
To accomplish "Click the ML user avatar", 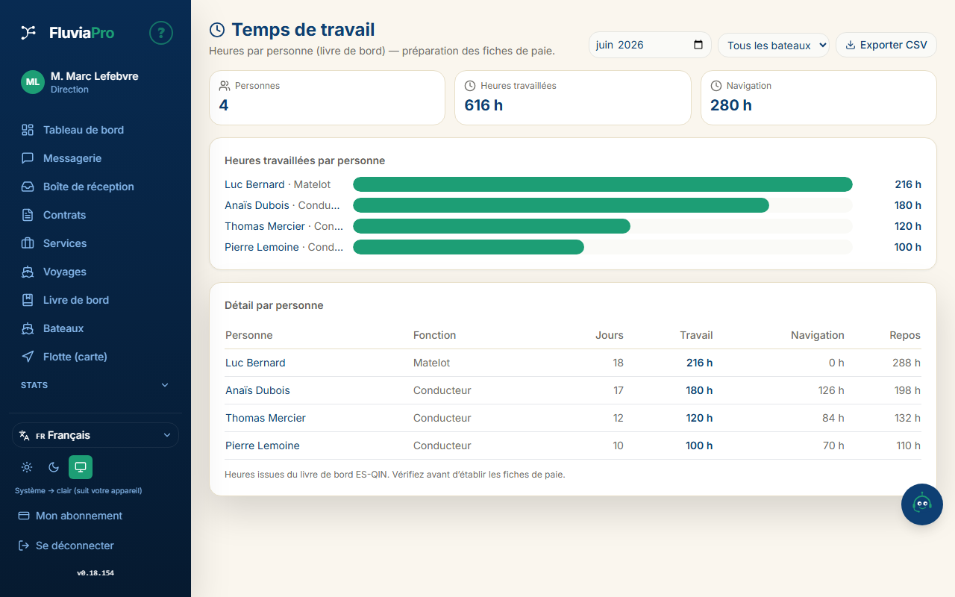I will coord(33,82).
